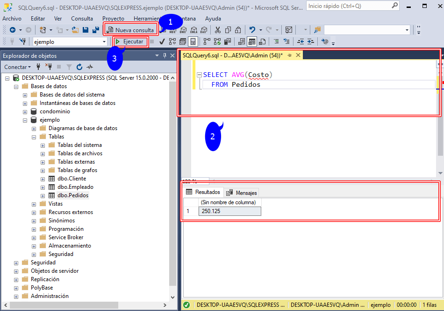Open a new XMLA query
Screen dimensions: 444x311
[194, 29]
